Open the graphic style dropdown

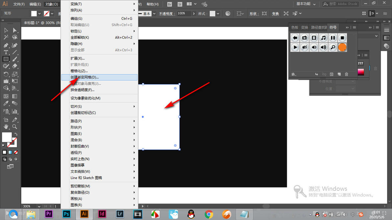218,14
